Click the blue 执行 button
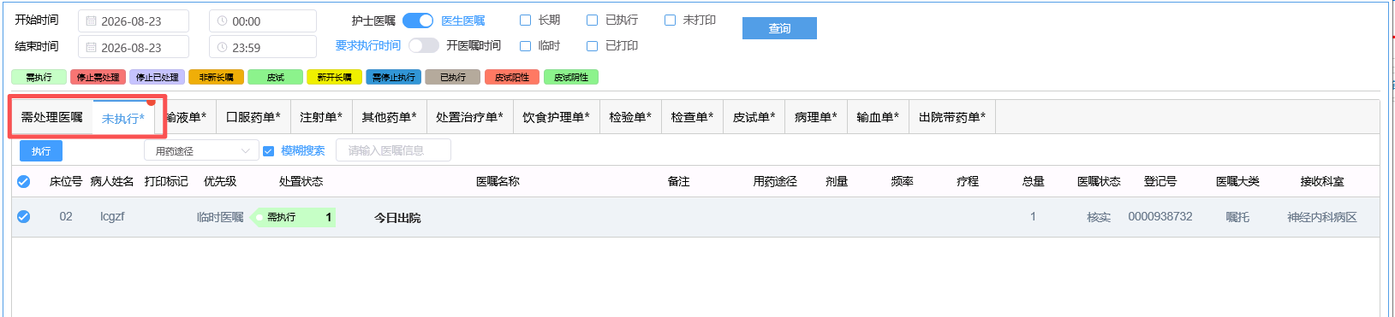 click(41, 151)
